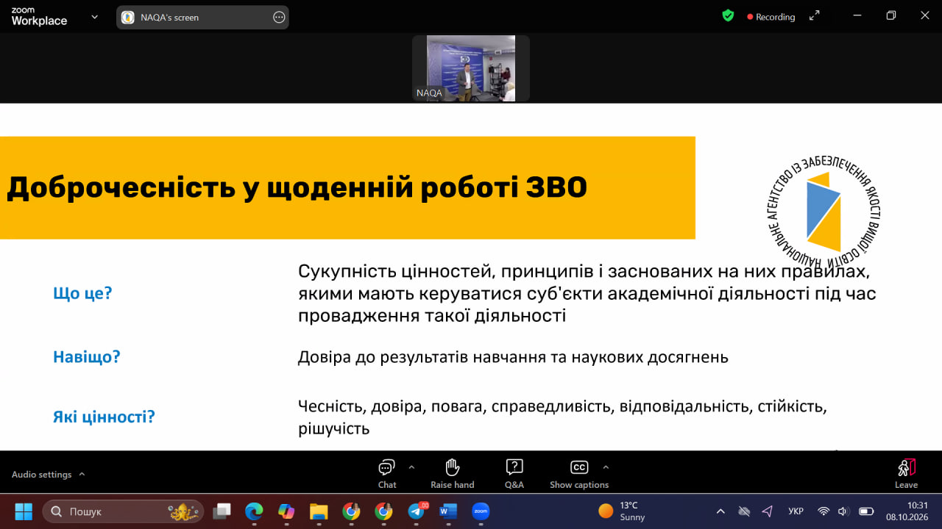This screenshot has width=942, height=529.
Task: Turn on Show captions
Action: 579,474
